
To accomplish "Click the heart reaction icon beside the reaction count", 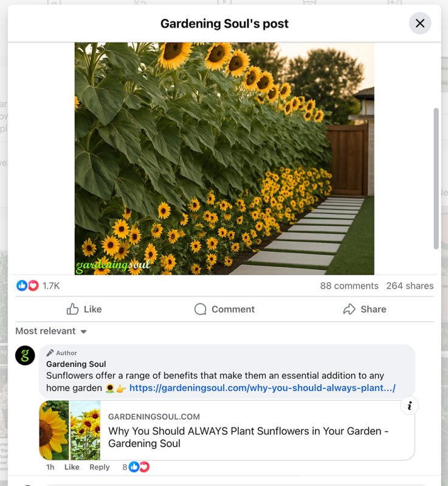I will [x=32, y=286].
